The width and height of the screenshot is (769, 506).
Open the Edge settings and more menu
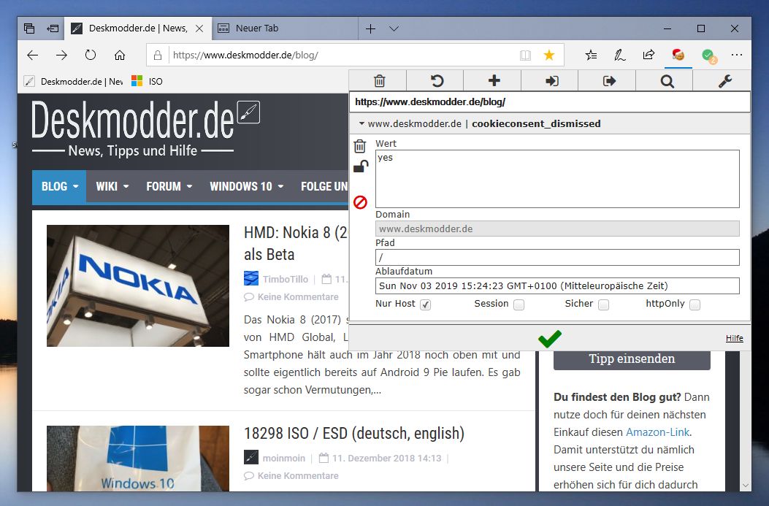(737, 55)
